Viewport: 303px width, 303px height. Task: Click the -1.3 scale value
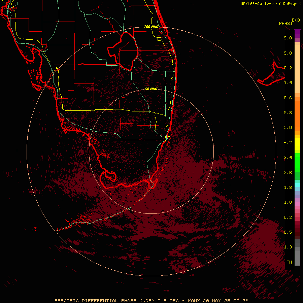[x=287, y=247]
